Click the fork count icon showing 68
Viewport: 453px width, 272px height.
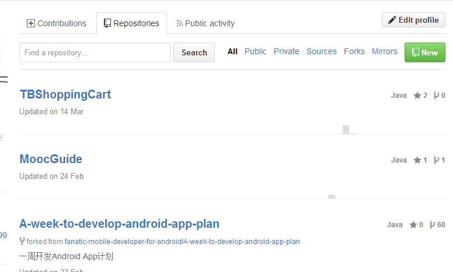pyautogui.click(x=432, y=225)
